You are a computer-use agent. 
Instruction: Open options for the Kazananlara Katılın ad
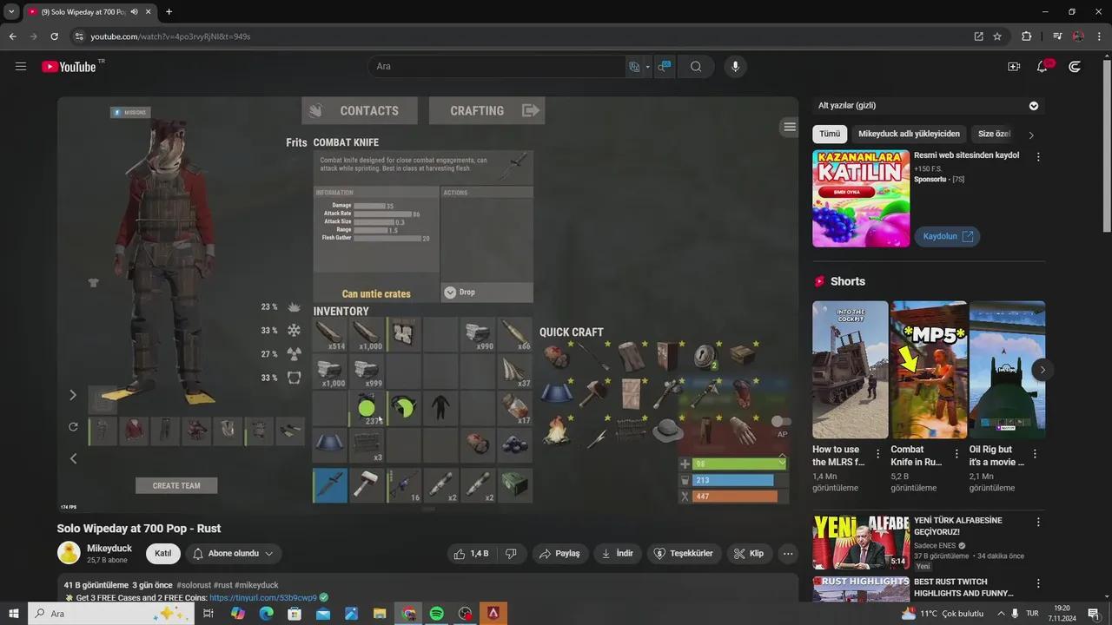[1038, 157]
